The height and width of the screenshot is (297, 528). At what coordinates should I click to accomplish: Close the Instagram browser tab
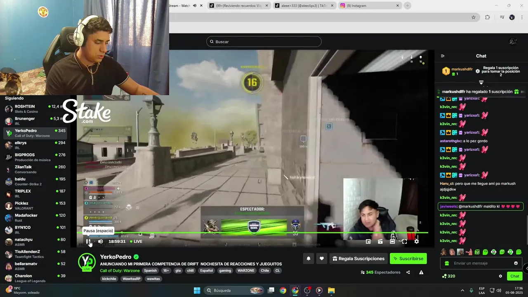pyautogui.click(x=398, y=6)
